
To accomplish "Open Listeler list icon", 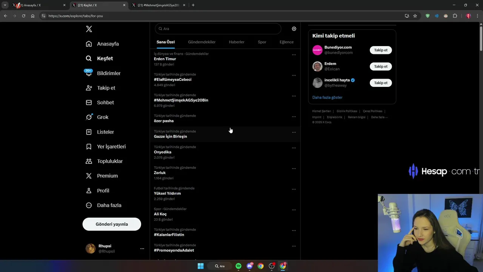I will pyautogui.click(x=89, y=132).
